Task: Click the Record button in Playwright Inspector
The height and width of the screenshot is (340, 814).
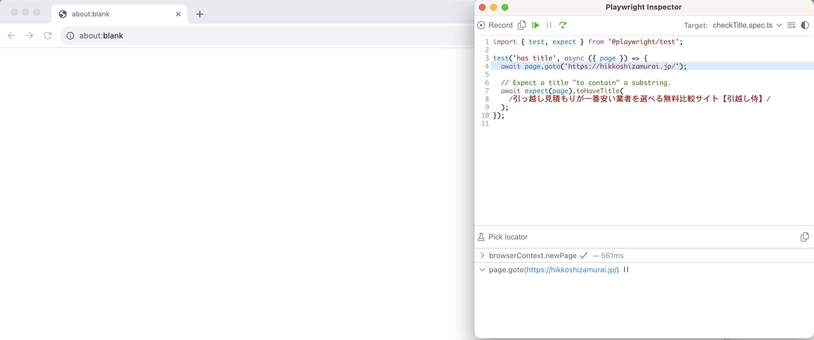Action: tap(495, 25)
